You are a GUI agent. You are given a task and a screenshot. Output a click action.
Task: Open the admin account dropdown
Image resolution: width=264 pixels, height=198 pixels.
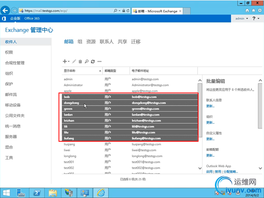click(x=242, y=19)
